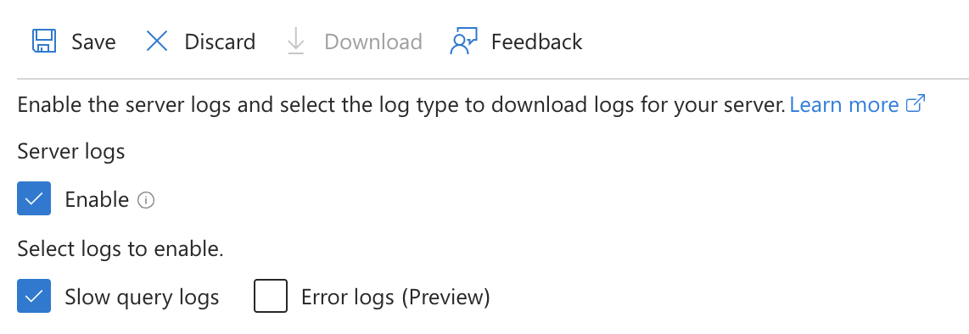This screenshot has width=969, height=334.
Task: Click the Discard text in toolbar
Action: coord(220,42)
